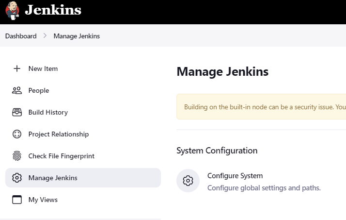The image size is (346, 220).
Task: Expand the breadcrumb chevron after Dashboard
Action: 45,36
